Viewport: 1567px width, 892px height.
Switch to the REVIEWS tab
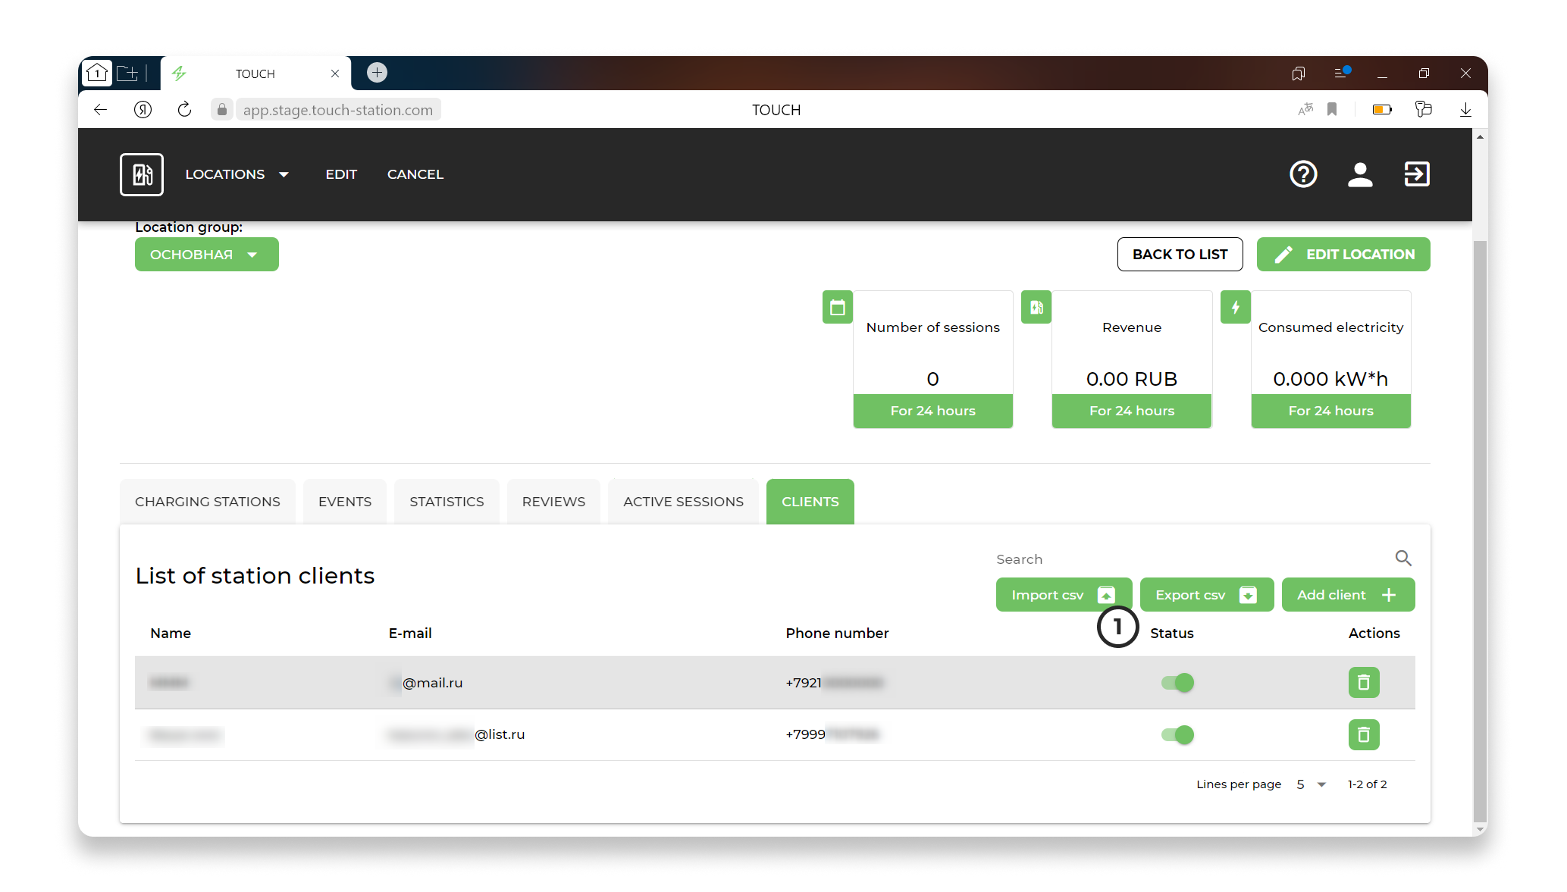(x=553, y=502)
